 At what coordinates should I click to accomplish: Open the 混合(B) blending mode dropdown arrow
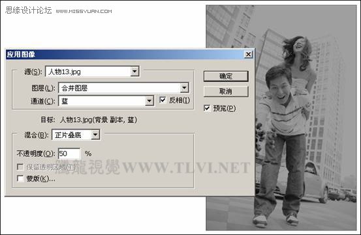pyautogui.click(x=95, y=135)
